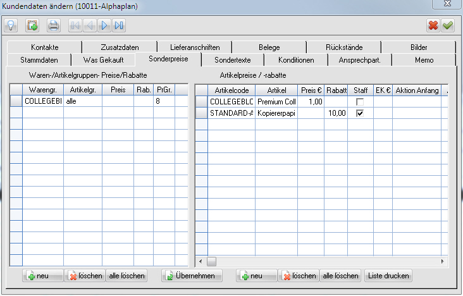This screenshot has height=296, width=463.
Task: Switch to Stammdaten tab
Action: click(x=39, y=60)
